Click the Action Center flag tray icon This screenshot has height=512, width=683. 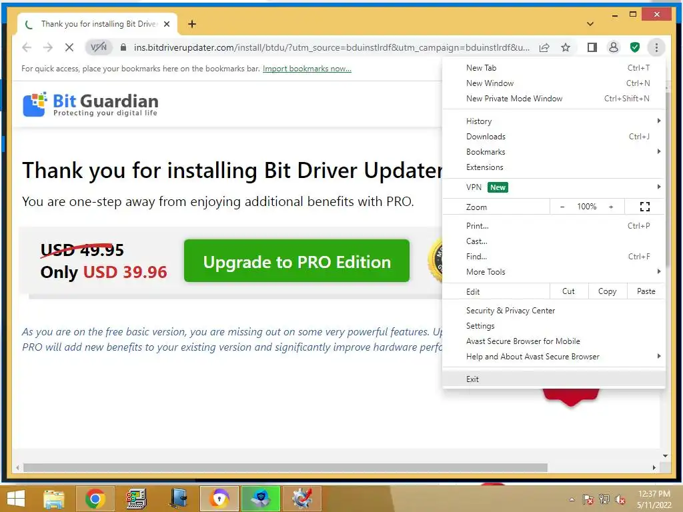point(588,499)
